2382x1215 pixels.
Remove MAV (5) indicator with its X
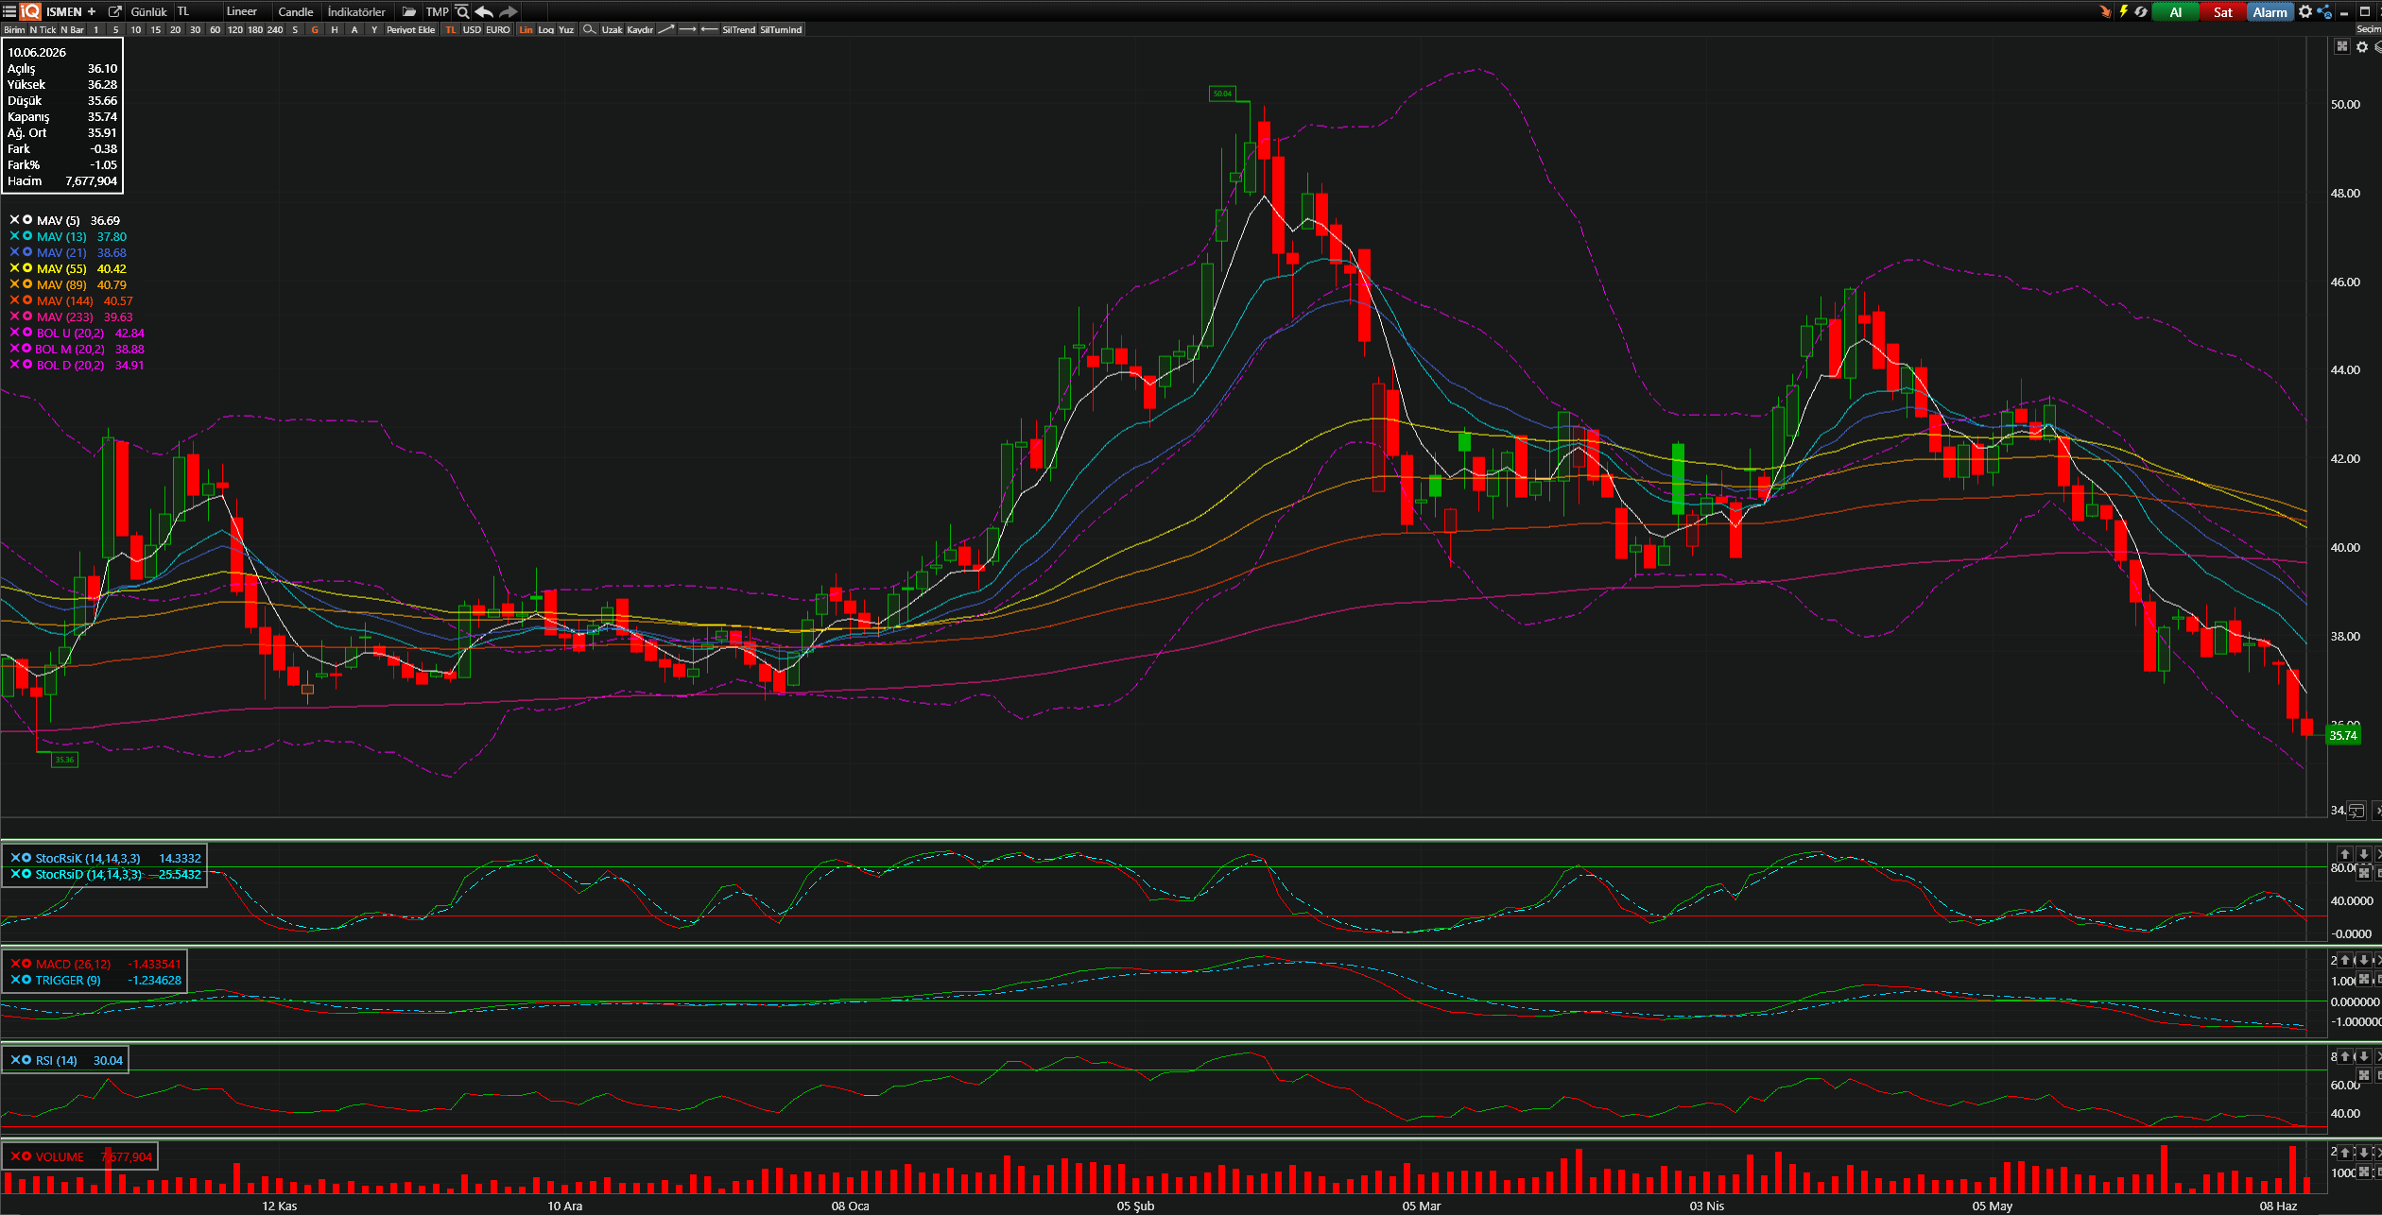tap(14, 219)
